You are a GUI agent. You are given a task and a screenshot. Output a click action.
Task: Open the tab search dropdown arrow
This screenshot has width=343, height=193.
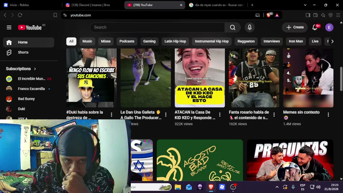pos(305,5)
